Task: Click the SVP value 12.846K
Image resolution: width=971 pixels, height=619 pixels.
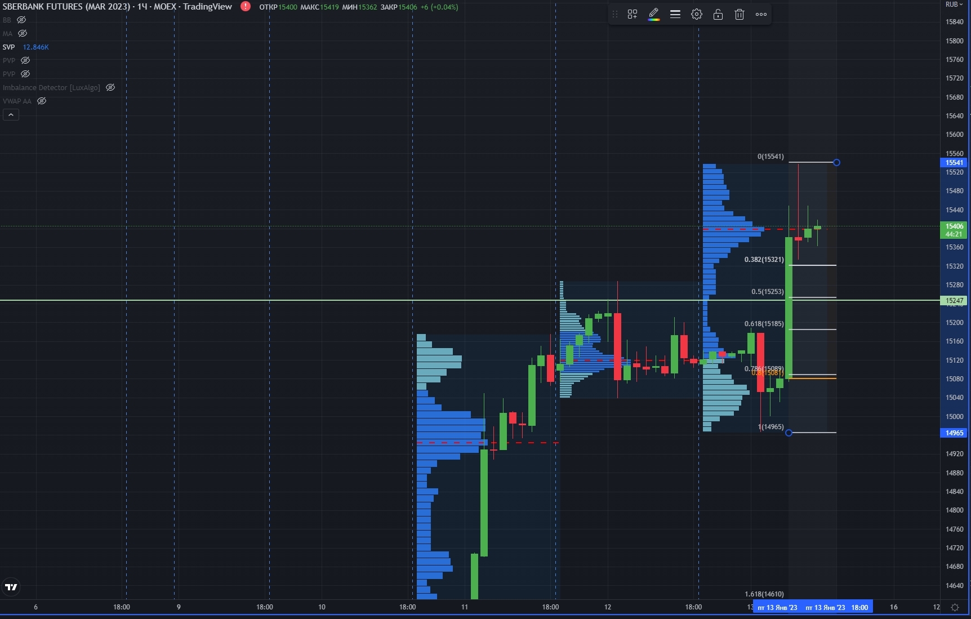Action: coord(35,47)
